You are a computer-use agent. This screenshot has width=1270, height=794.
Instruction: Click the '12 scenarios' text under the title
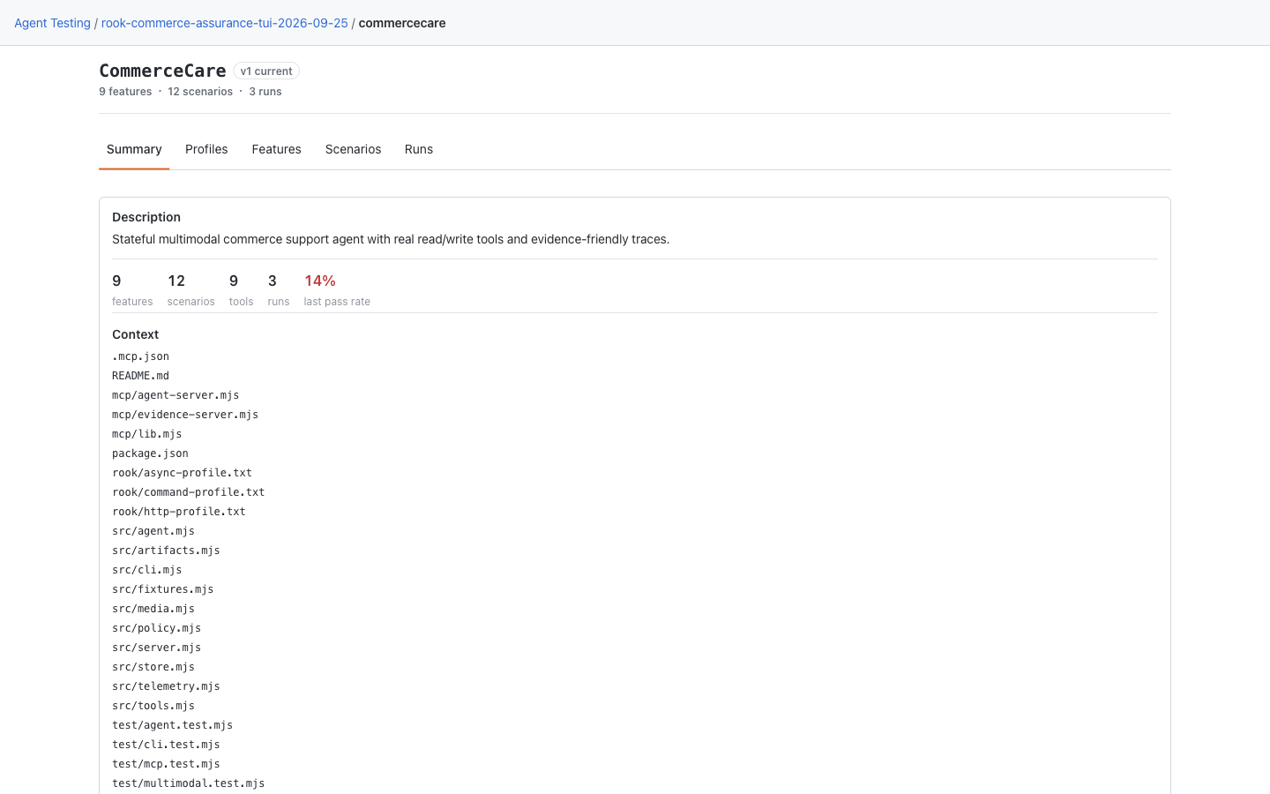click(200, 92)
